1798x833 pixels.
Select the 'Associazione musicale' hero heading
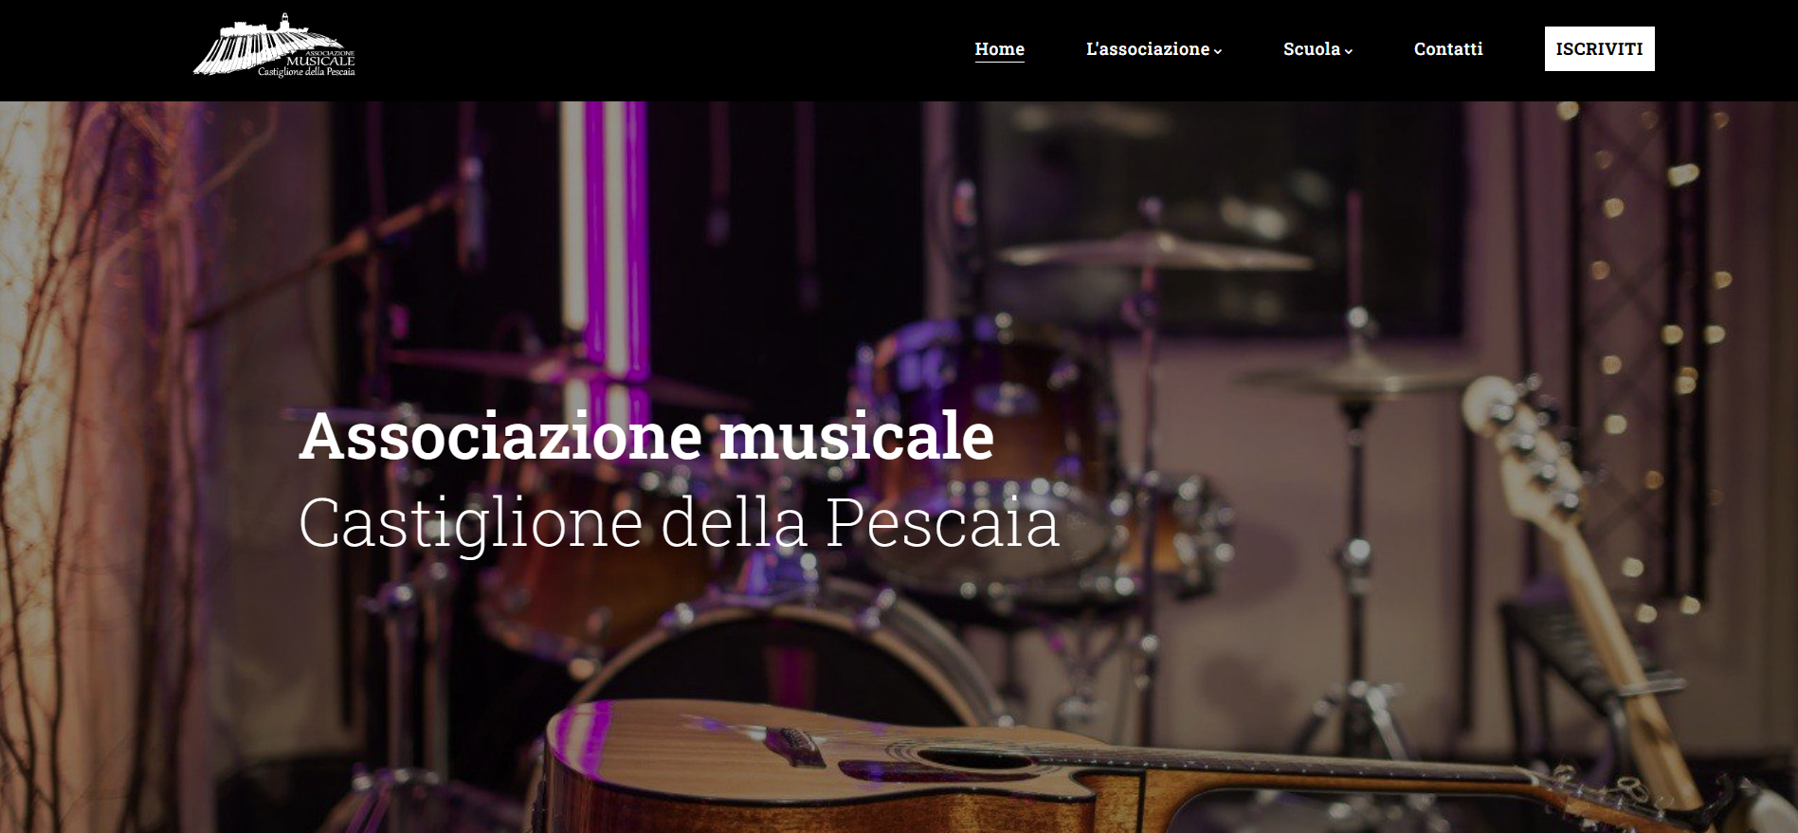coord(646,437)
